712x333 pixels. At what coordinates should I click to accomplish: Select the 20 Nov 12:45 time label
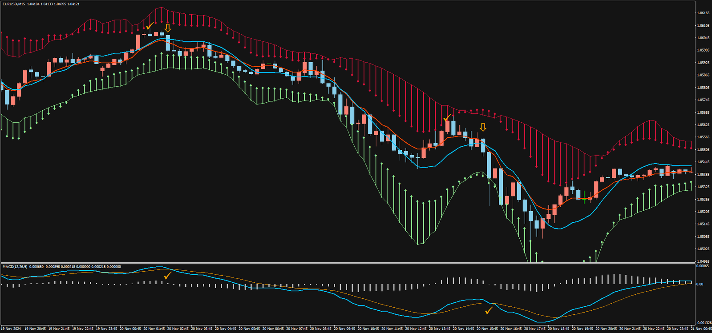coord(415,329)
